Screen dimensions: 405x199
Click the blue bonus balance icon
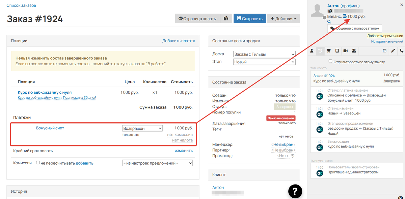point(345,16)
